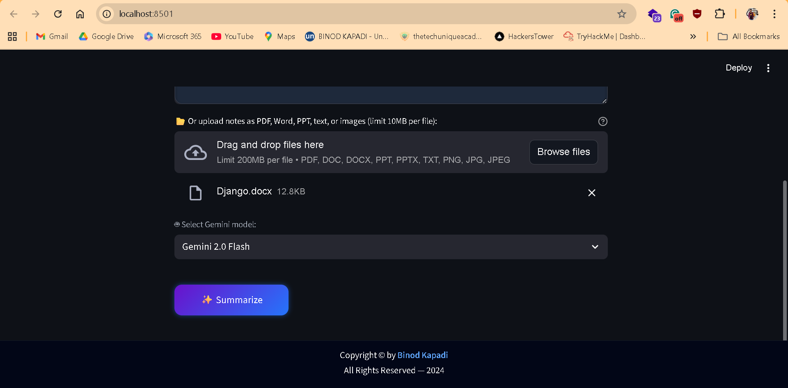
Task: Open the help tooltip icon beside upload instructions
Action: 602,121
